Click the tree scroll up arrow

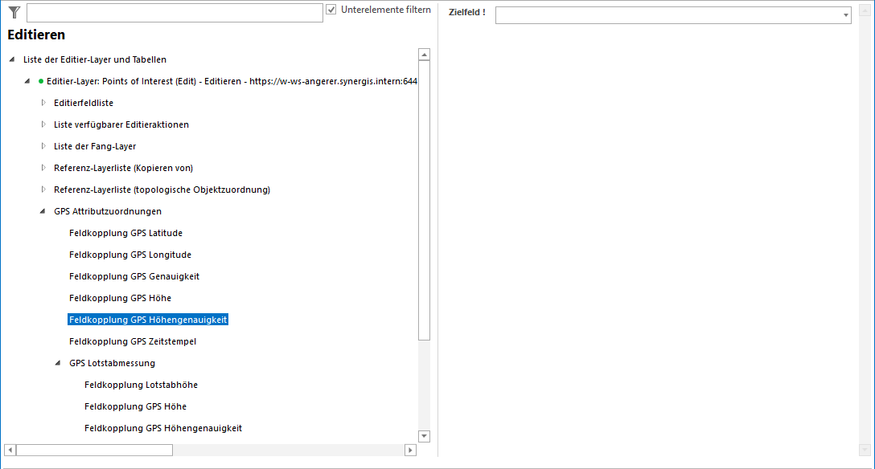[x=425, y=55]
